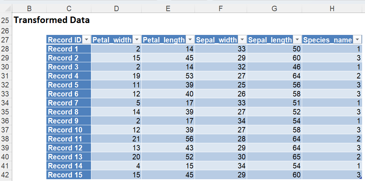Click column B header
Screen dimensions: 365x181
coord(29,9)
